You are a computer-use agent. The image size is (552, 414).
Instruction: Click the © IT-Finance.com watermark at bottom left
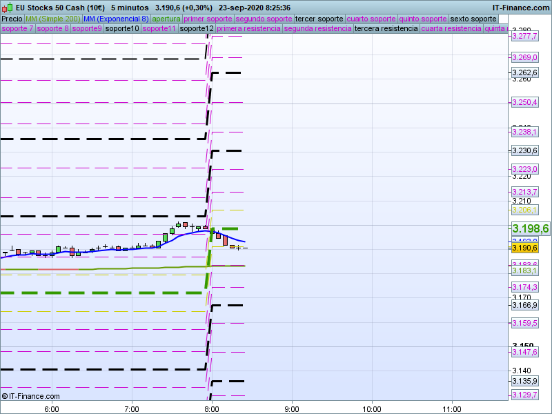coord(31,396)
